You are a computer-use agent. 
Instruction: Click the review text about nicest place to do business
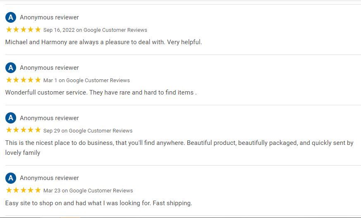[x=179, y=148]
